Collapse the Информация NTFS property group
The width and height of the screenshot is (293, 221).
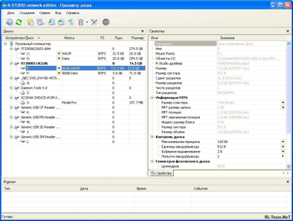tap(152, 97)
